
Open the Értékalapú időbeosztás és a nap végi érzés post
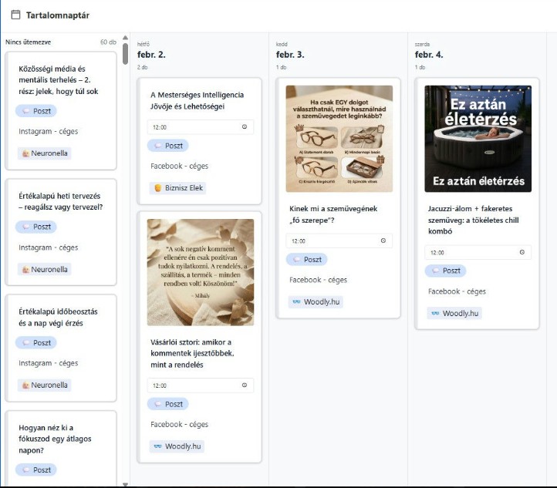(x=59, y=318)
